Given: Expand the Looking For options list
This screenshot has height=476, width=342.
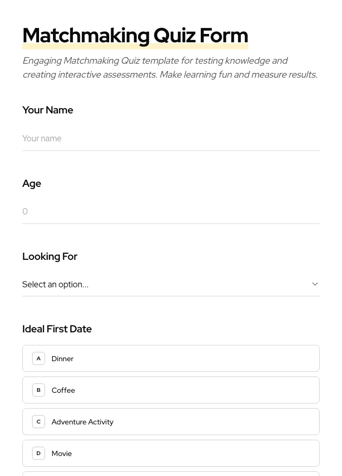Looking at the screenshot, I should [x=171, y=284].
